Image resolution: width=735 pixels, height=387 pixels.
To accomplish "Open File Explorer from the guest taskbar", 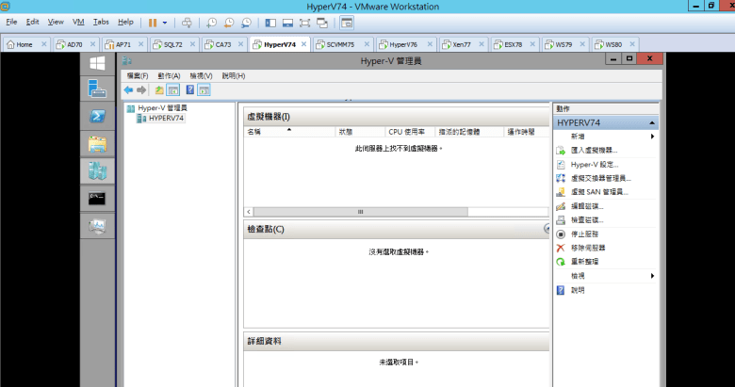I will [97, 143].
